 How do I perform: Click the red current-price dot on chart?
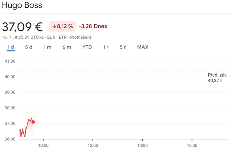[x=33, y=122]
